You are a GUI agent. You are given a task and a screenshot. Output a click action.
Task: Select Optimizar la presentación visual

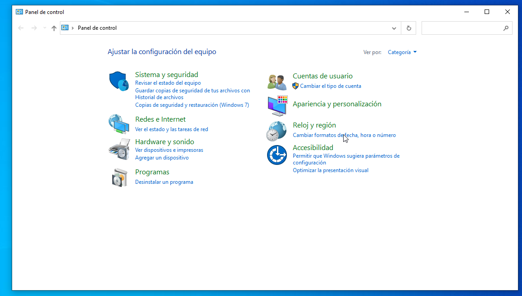[331, 170]
